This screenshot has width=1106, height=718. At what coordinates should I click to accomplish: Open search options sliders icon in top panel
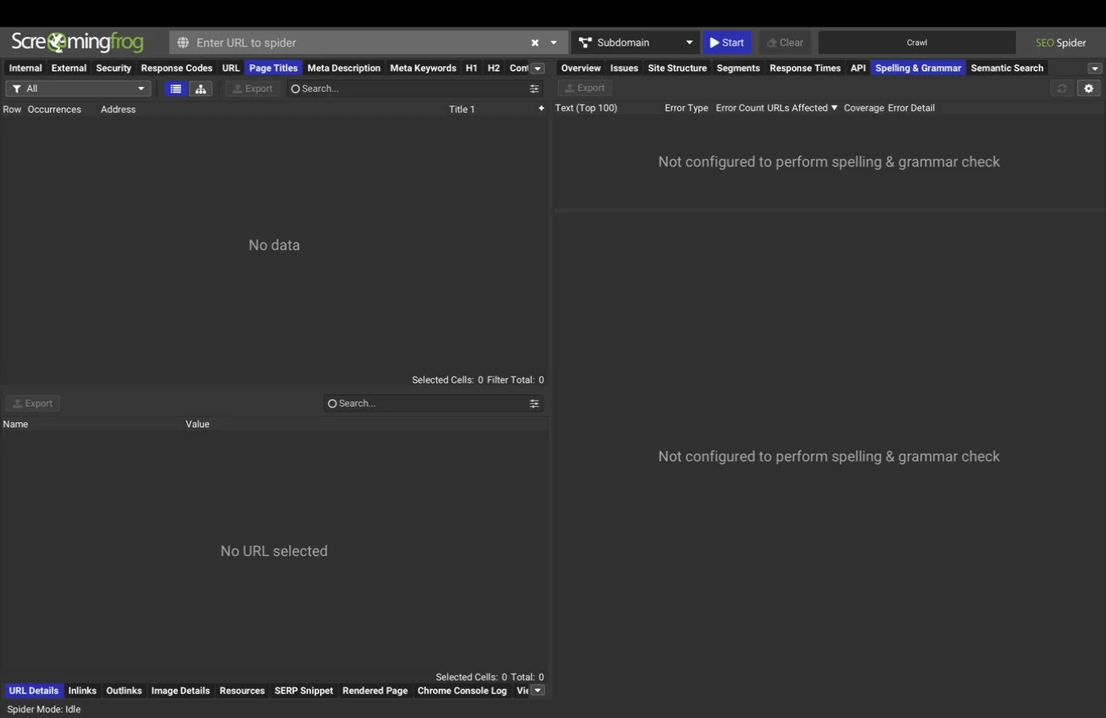point(534,89)
